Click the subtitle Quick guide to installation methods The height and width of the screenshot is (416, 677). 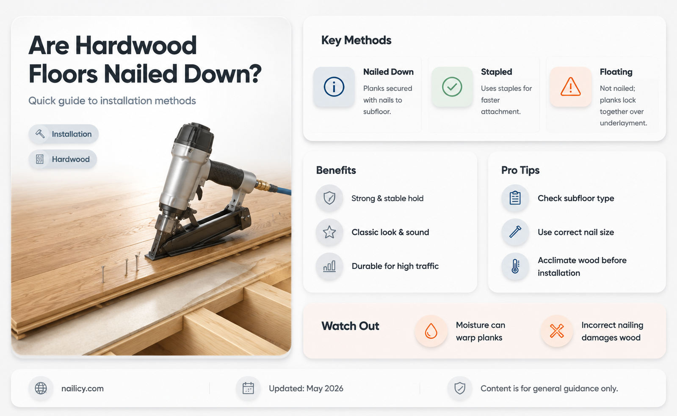112,101
